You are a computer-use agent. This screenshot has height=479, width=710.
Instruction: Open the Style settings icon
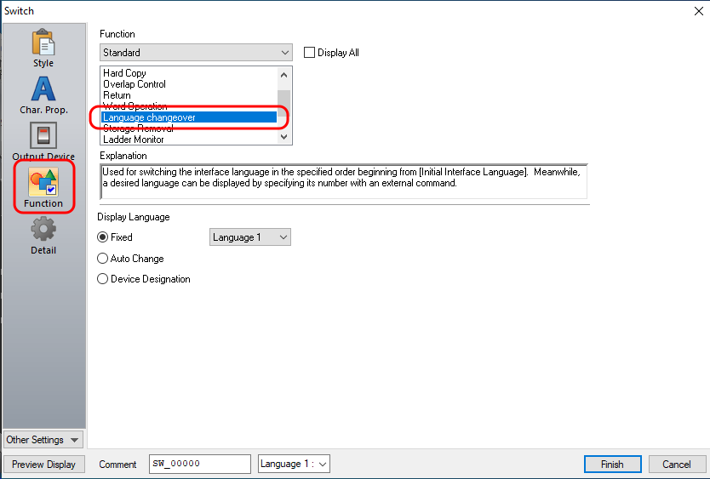tap(43, 43)
